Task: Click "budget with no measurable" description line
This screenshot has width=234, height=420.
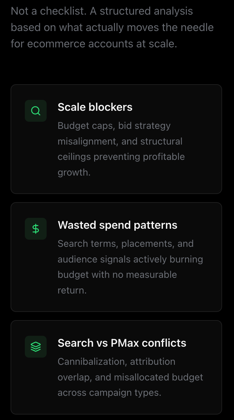Action: pyautogui.click(x=117, y=275)
